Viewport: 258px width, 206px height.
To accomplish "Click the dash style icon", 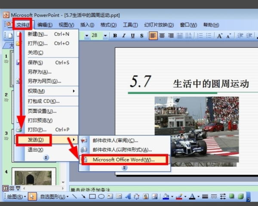I will 214,197.
